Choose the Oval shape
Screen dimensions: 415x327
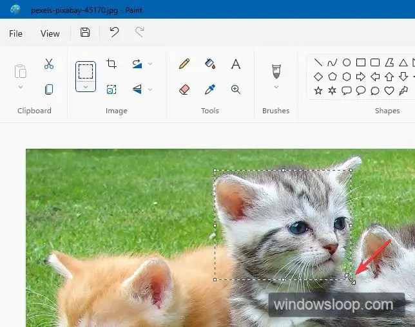347,62
